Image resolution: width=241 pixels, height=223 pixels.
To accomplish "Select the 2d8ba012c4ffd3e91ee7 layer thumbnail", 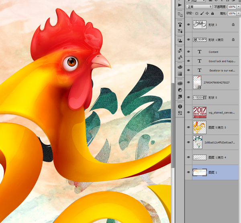I will click(x=198, y=142).
